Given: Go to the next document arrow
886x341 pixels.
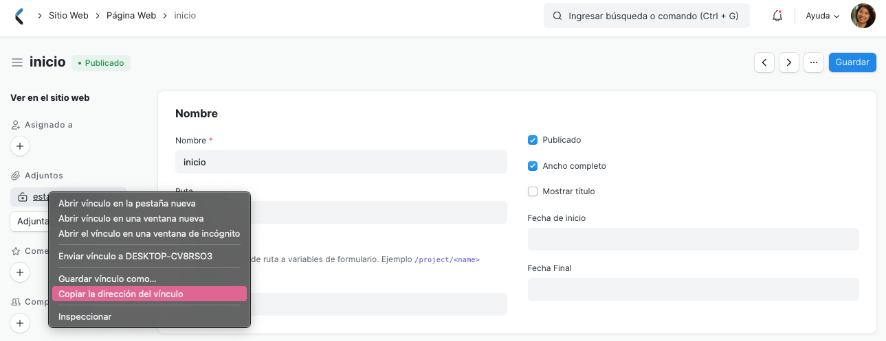Looking at the screenshot, I should [789, 62].
